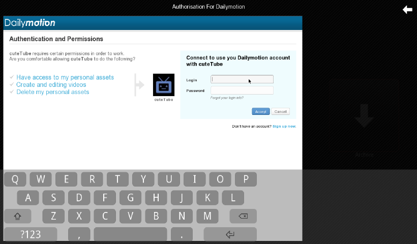417x244 pixels.
Task: Click 'Create and editing videos' permission
Action: click(51, 85)
